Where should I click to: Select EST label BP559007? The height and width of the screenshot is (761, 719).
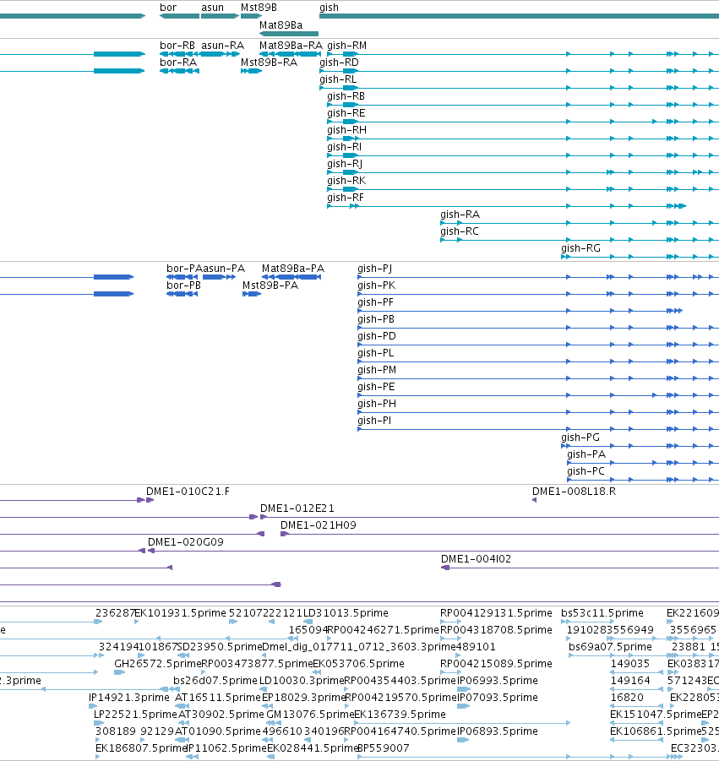pos(384,748)
